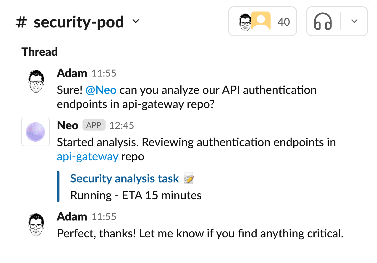
Task: Open the api-gateway repo link
Action: pos(88,156)
